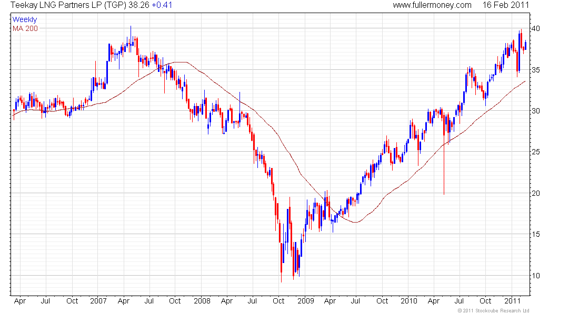
Task: Click the 15 price axis label
Action: tap(535, 234)
